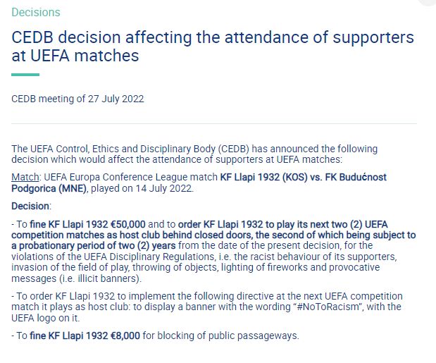Image resolution: width=436 pixels, height=363 pixels.
Task: Click the CEDB meeting of 27 July 2022 date
Action: click(77, 99)
